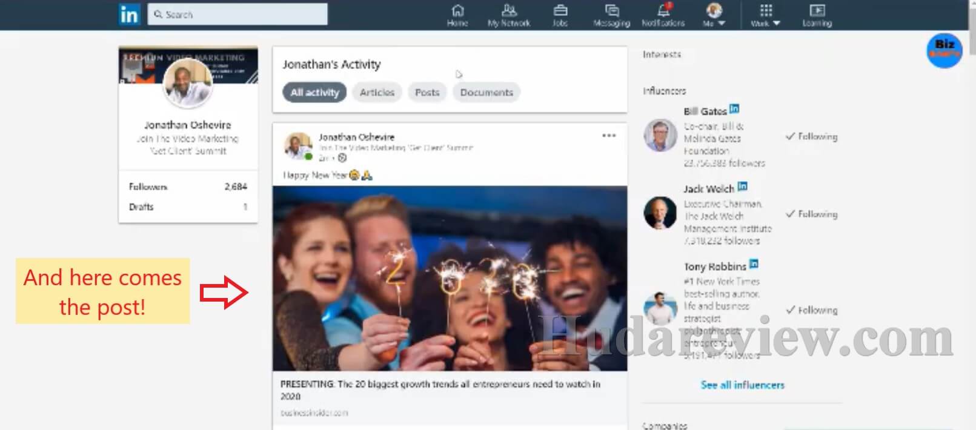This screenshot has width=976, height=430.
Task: Click Tony Robbins' profile picture
Action: [660, 308]
